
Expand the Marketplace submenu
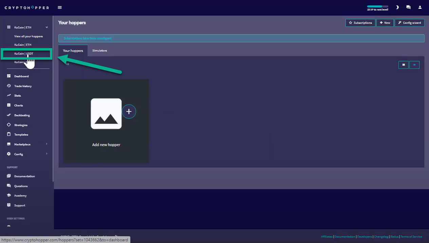46,144
